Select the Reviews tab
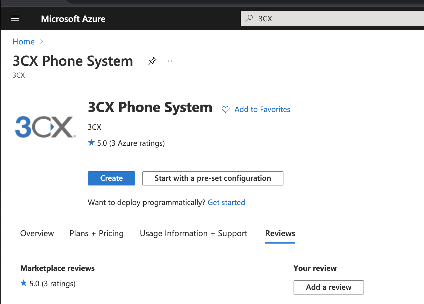Screen dimensions: 424x304 (280, 233)
